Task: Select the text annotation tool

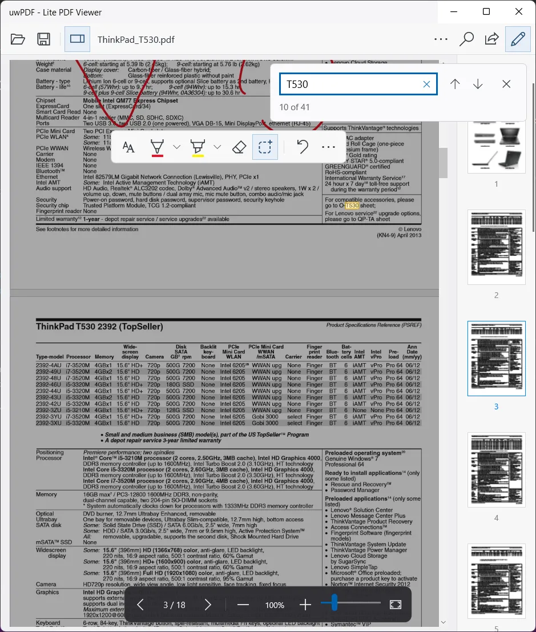Action: point(128,147)
